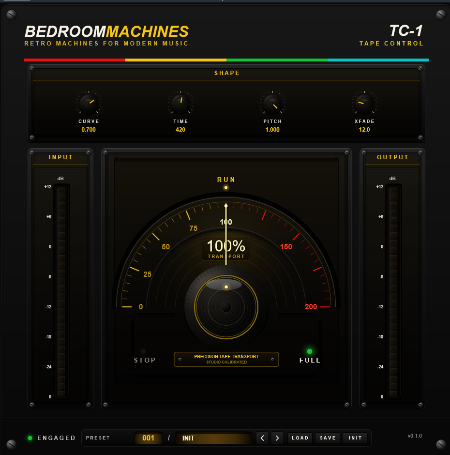The height and width of the screenshot is (455, 450).
Task: Click the 75 mark on dial
Action: click(193, 228)
